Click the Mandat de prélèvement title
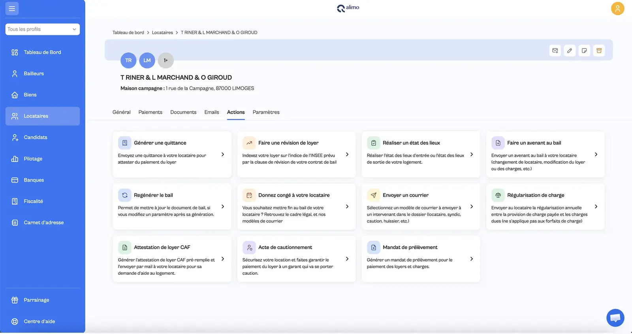The width and height of the screenshot is (632, 334). (410, 248)
